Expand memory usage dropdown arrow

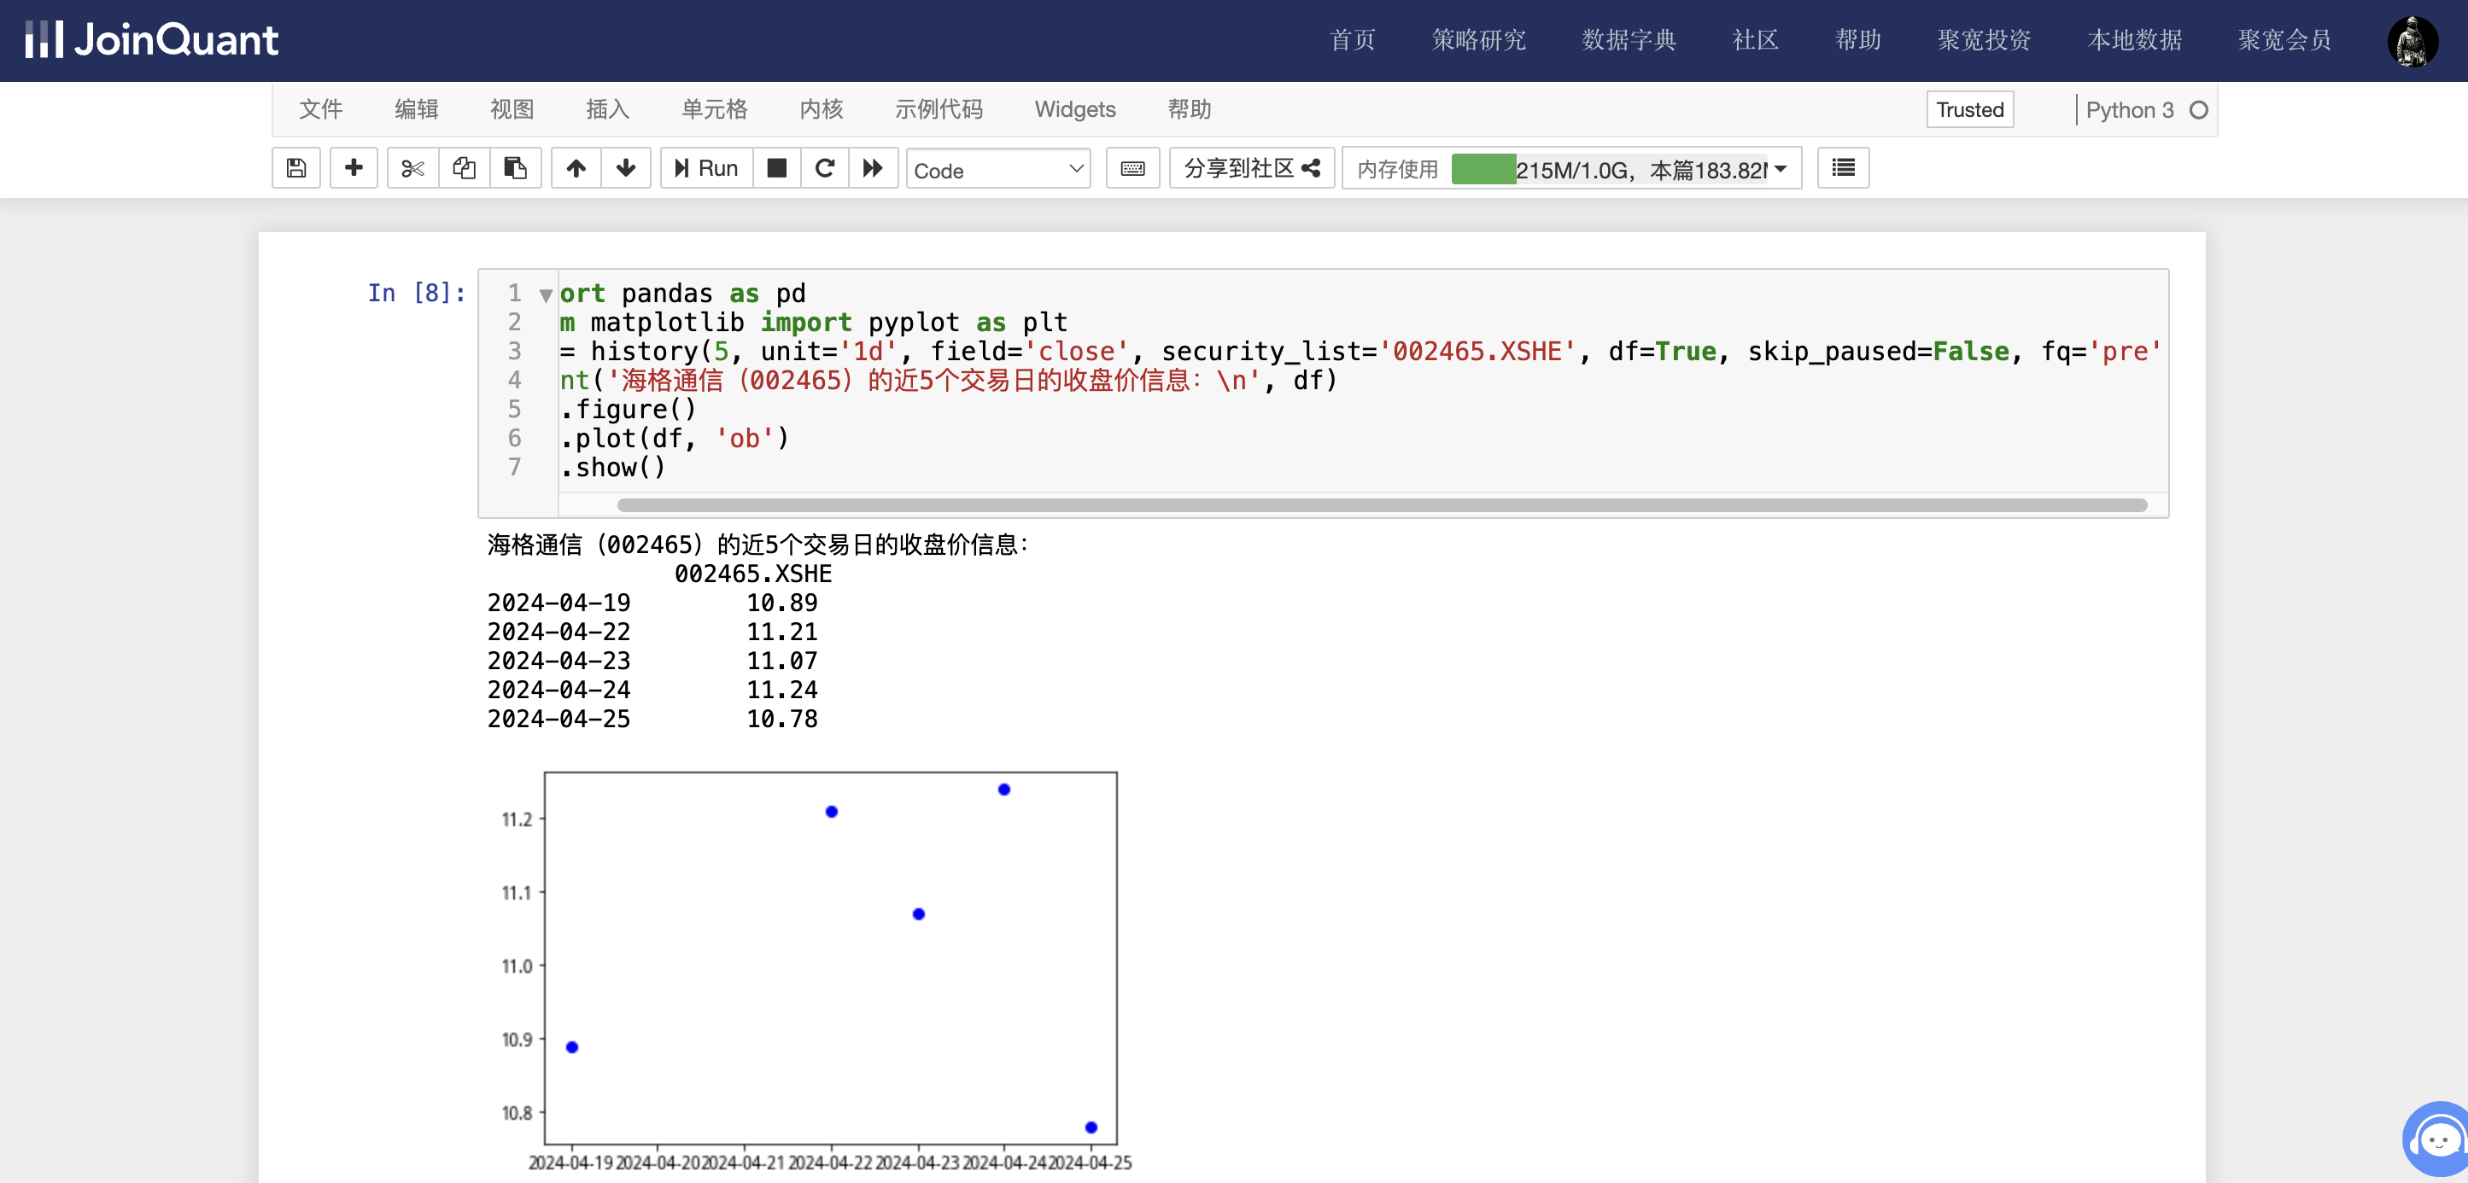(x=1780, y=170)
